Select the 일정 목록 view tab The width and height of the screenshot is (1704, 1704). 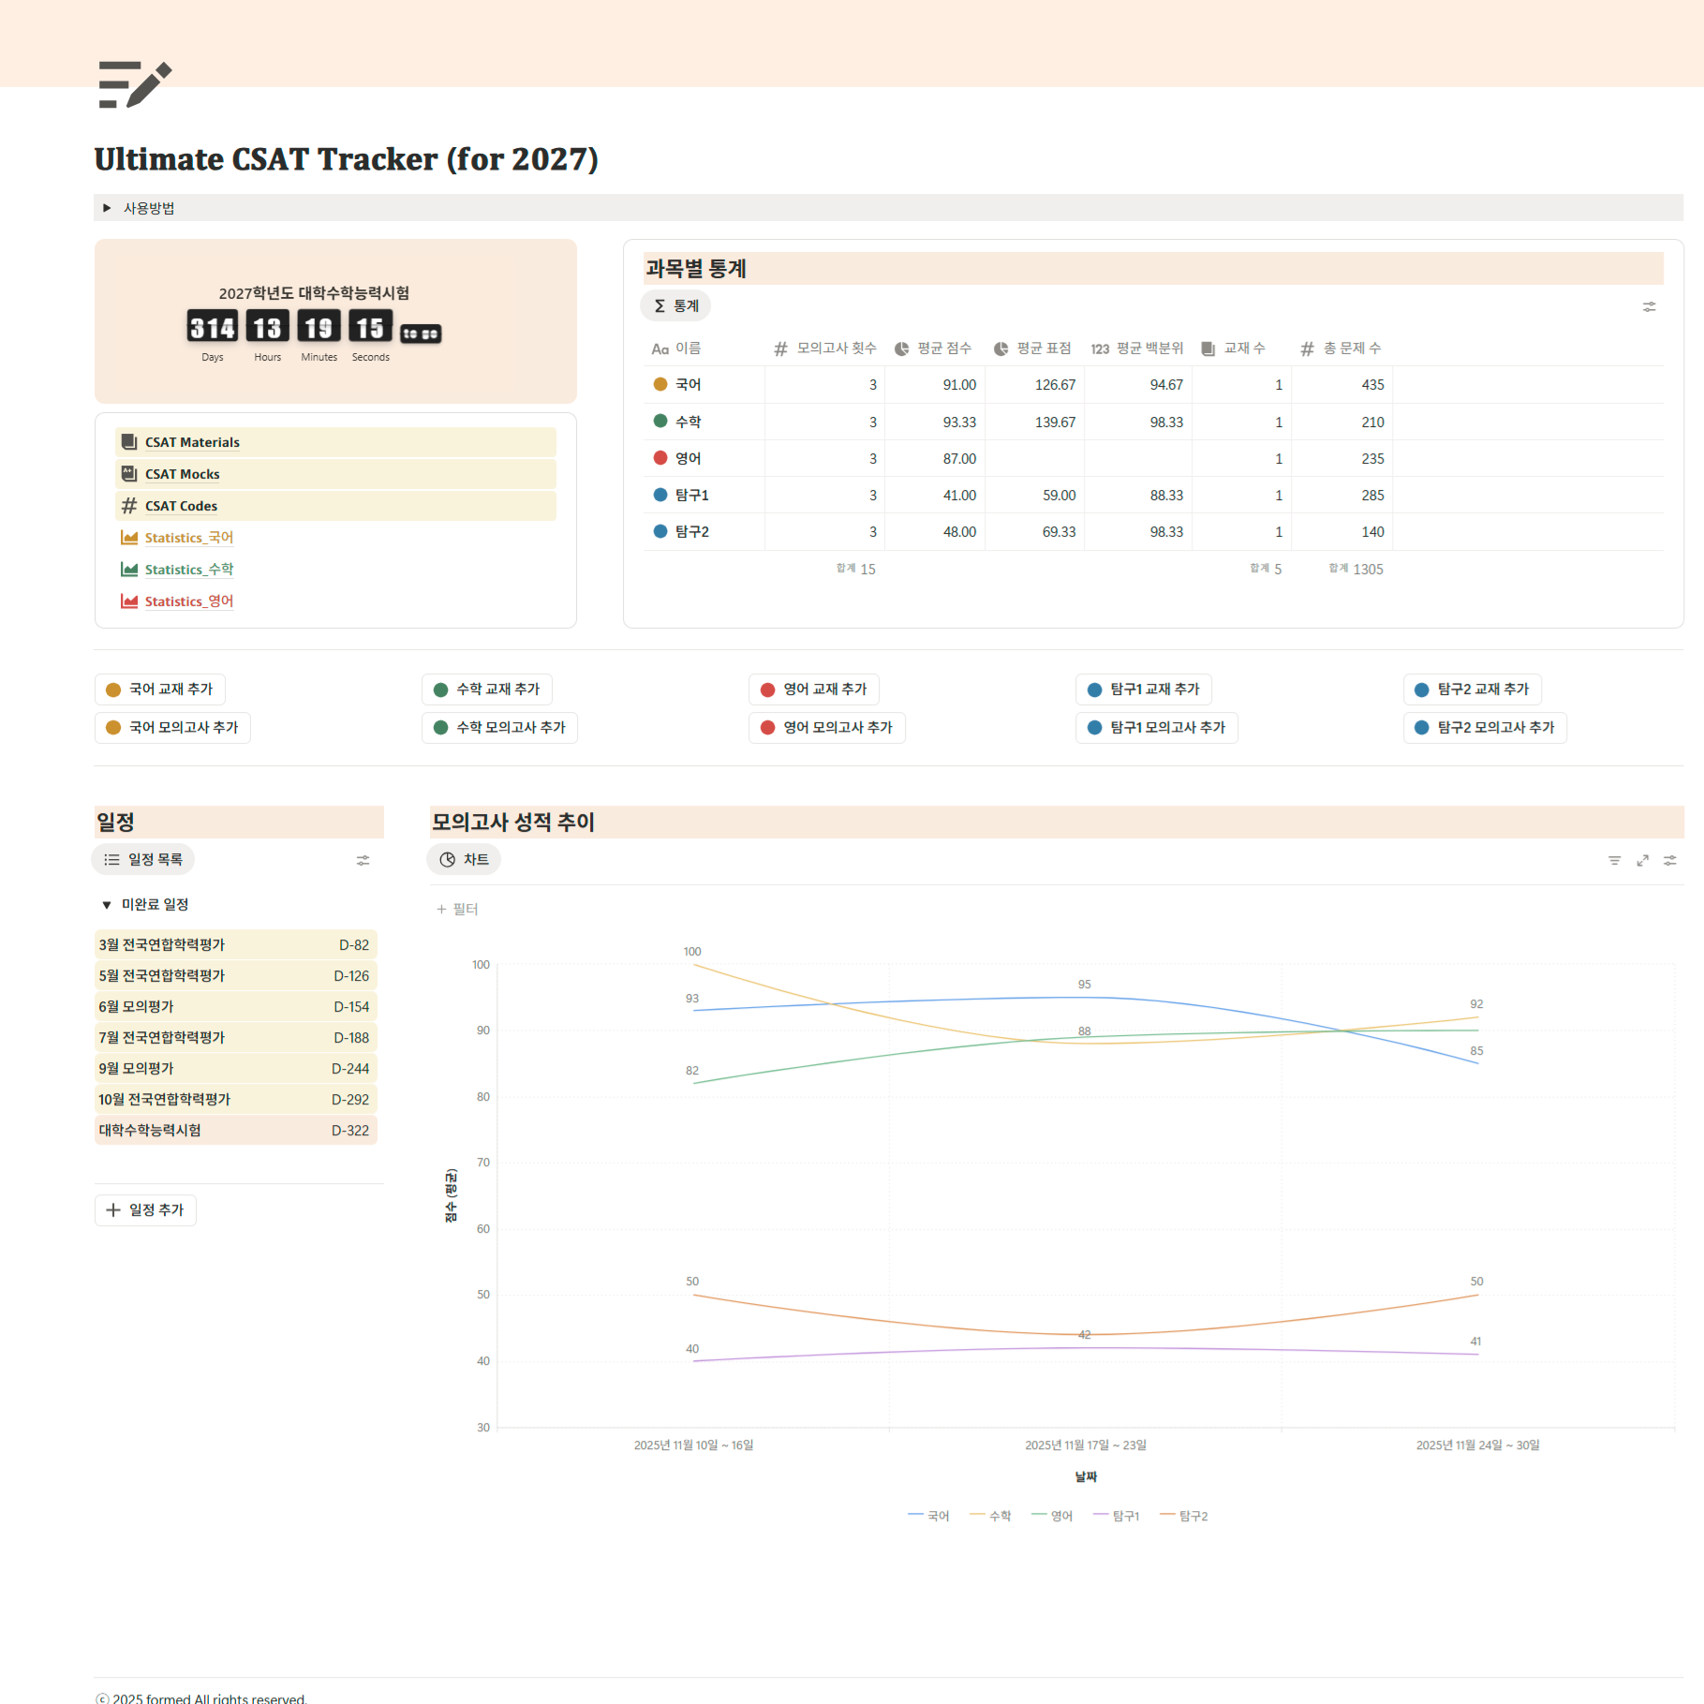(143, 860)
